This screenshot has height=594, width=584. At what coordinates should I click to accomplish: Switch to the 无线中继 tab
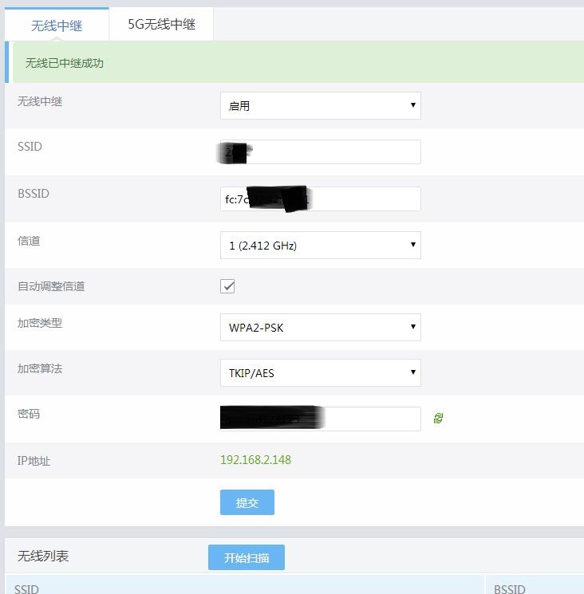click(57, 25)
